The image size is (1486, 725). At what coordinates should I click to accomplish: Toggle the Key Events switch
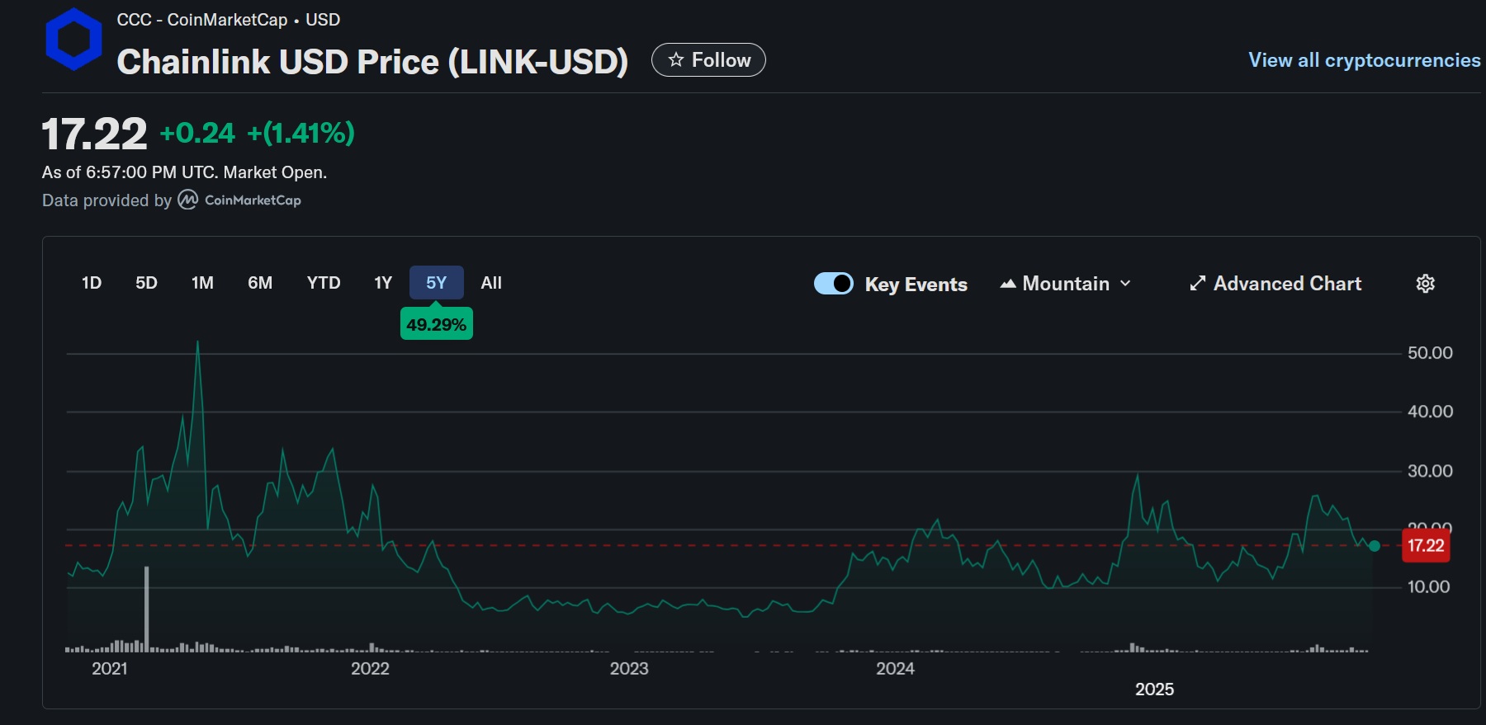tap(834, 284)
